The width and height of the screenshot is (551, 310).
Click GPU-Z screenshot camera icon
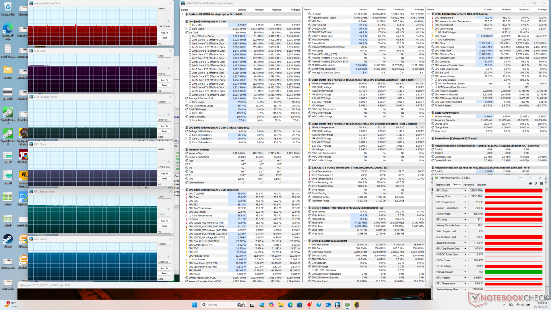click(530, 183)
